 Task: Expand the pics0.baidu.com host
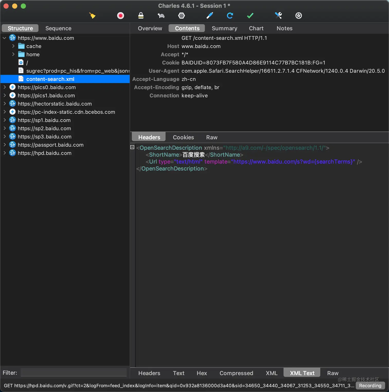4,87
